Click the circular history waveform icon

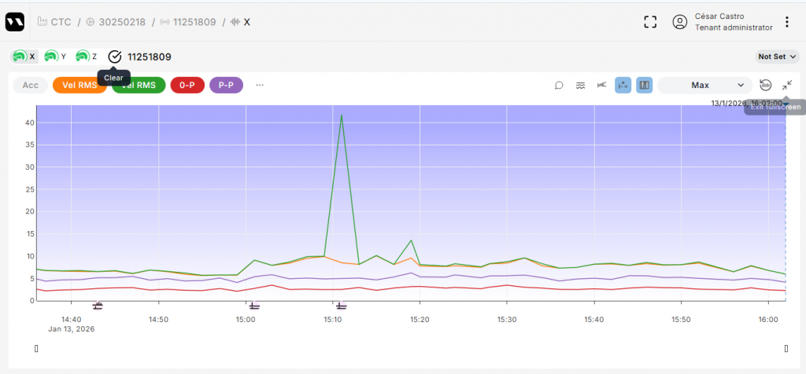point(766,85)
